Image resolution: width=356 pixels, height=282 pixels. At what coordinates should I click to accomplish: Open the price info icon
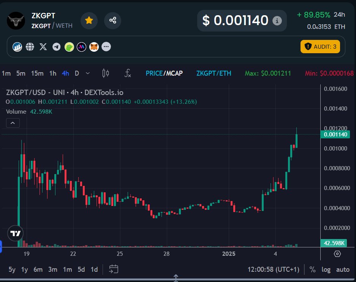point(277,21)
